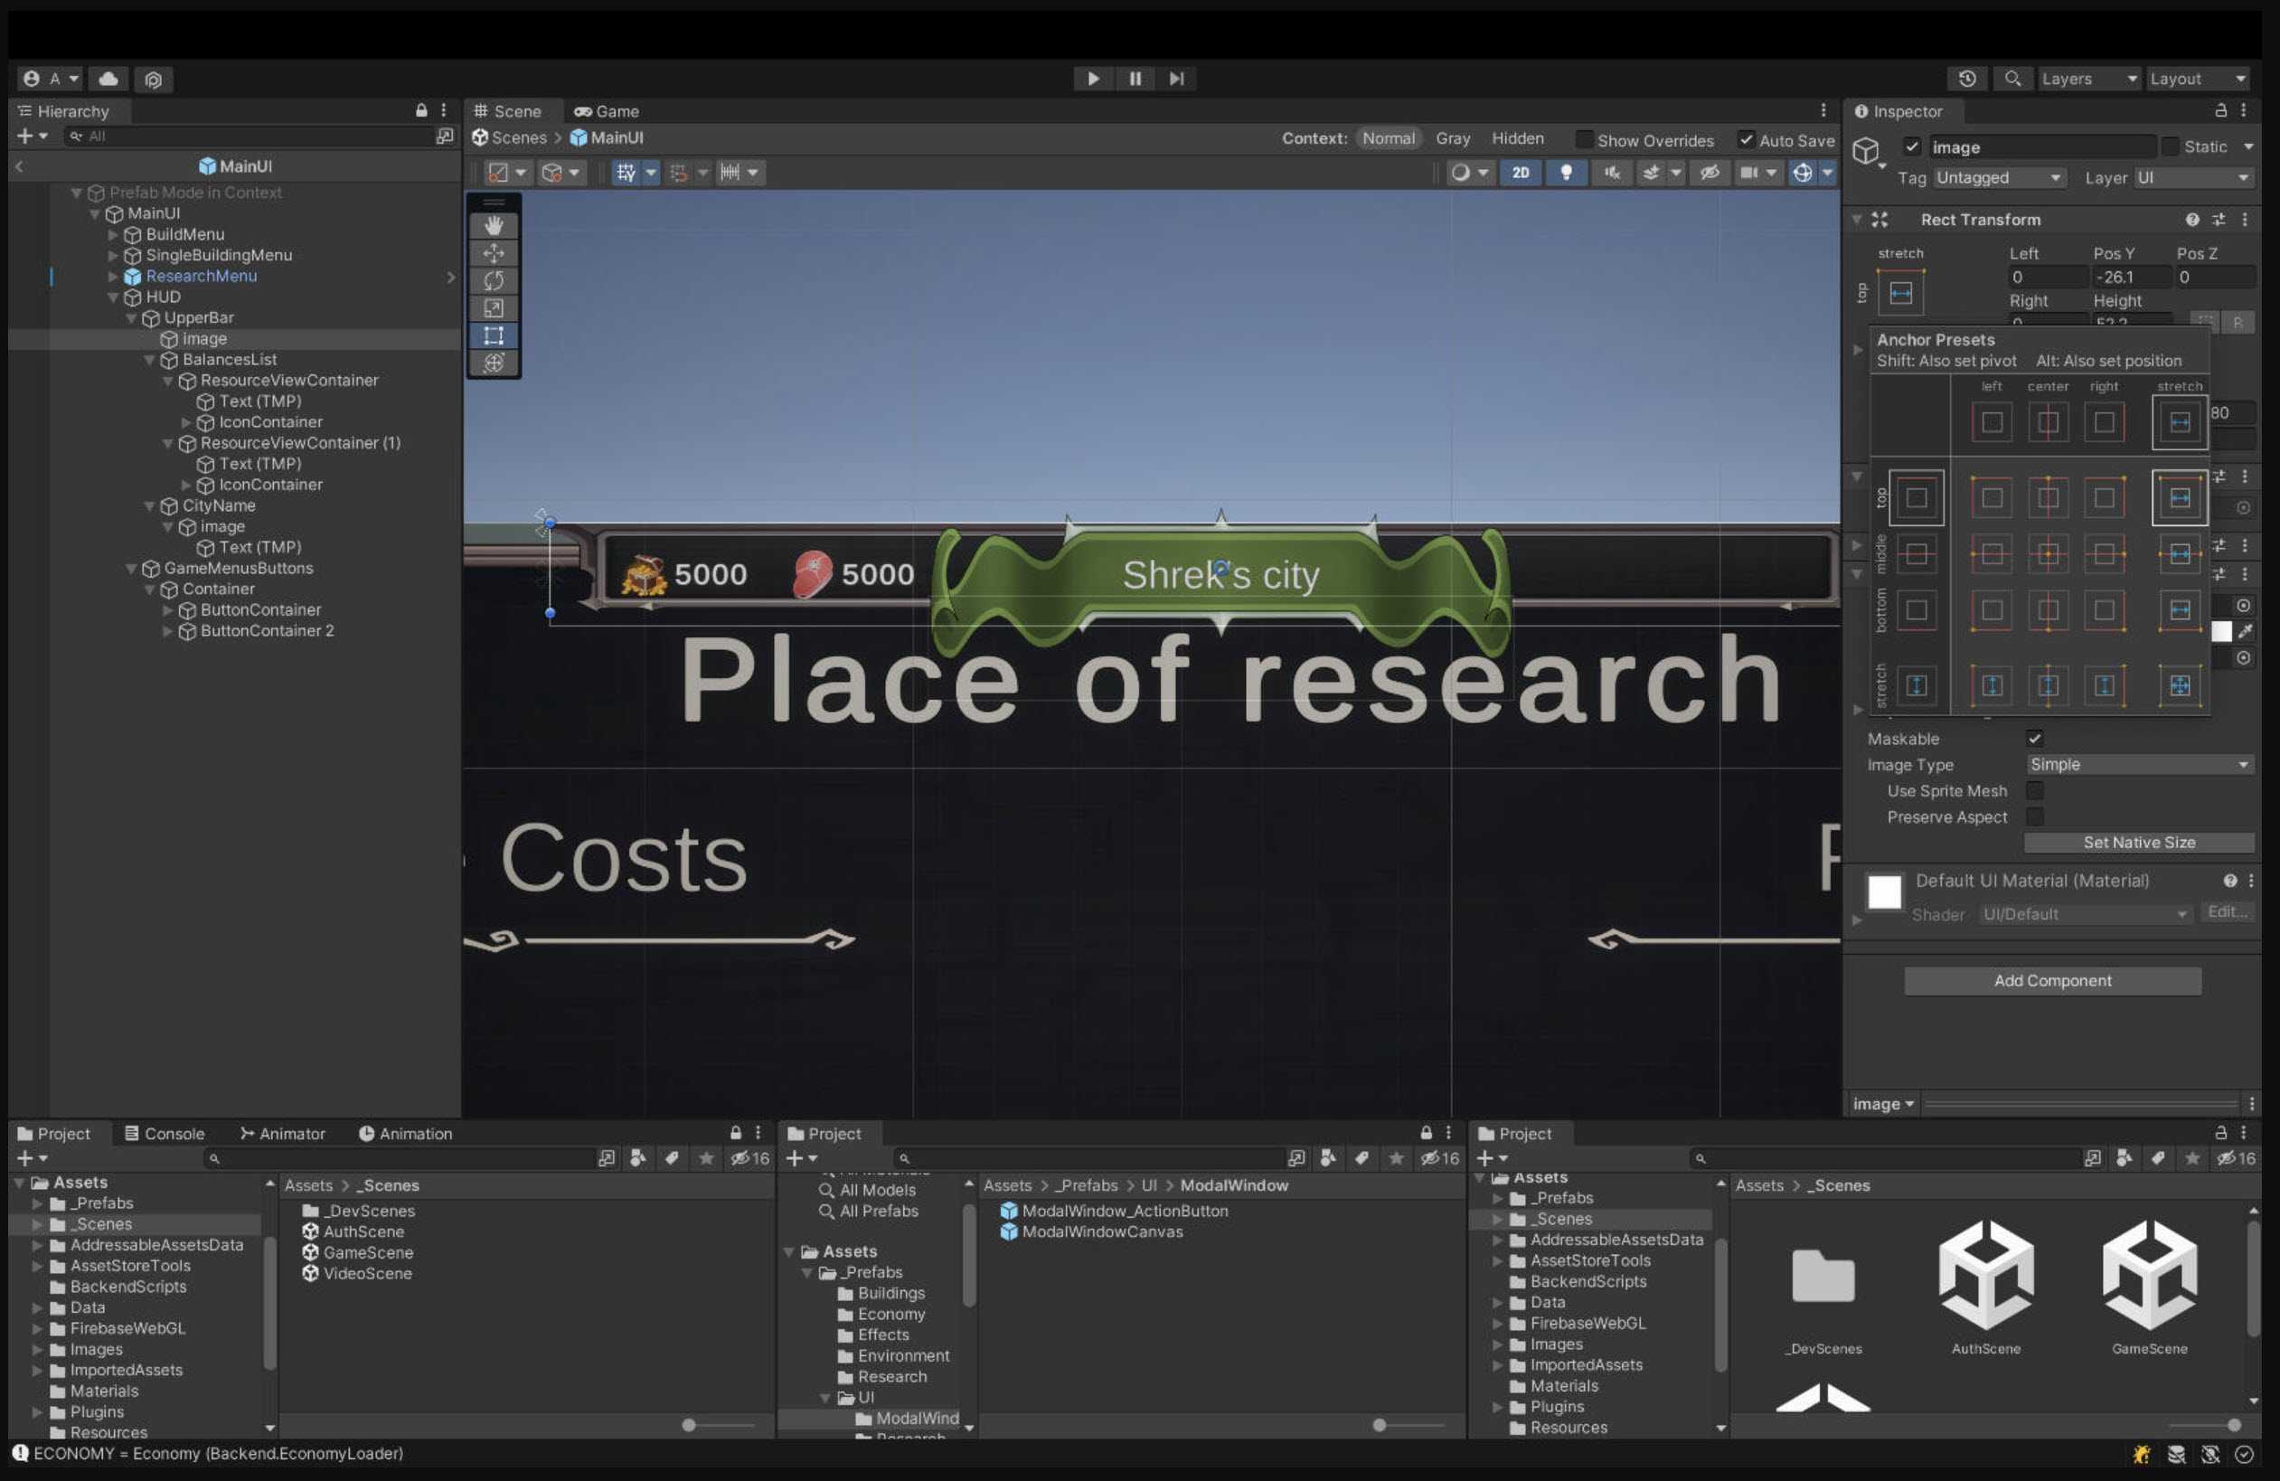The width and height of the screenshot is (2280, 1481).
Task: Switch to the Scene tab
Action: 508,111
